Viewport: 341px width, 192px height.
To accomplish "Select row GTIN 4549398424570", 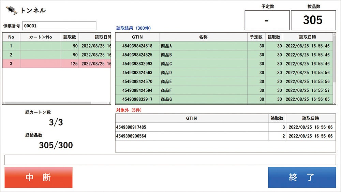I will (x=224, y=82).
